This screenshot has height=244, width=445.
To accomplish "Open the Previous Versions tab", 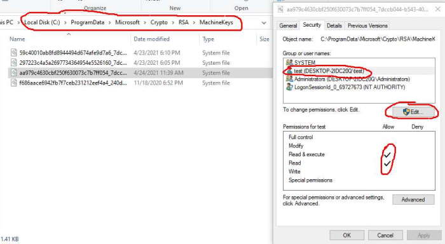I will point(367,25).
